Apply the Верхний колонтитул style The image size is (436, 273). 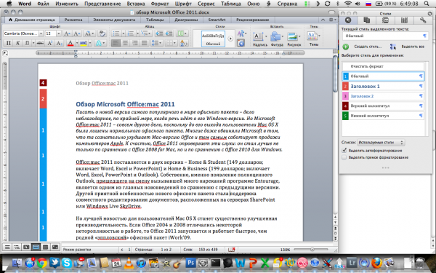[x=383, y=106]
